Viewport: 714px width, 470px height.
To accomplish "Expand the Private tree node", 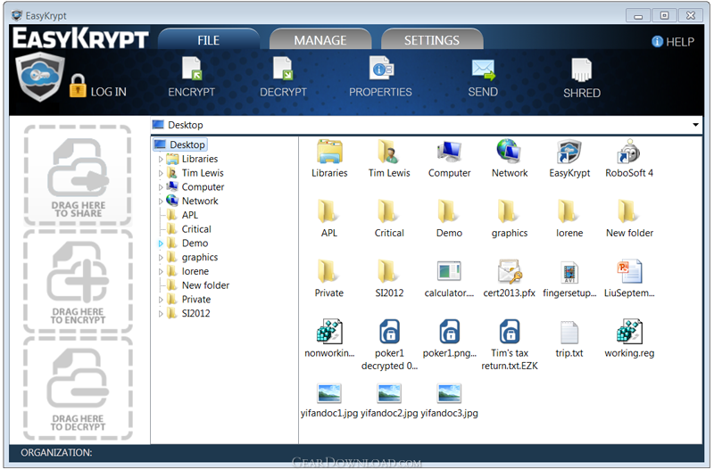I will click(161, 300).
